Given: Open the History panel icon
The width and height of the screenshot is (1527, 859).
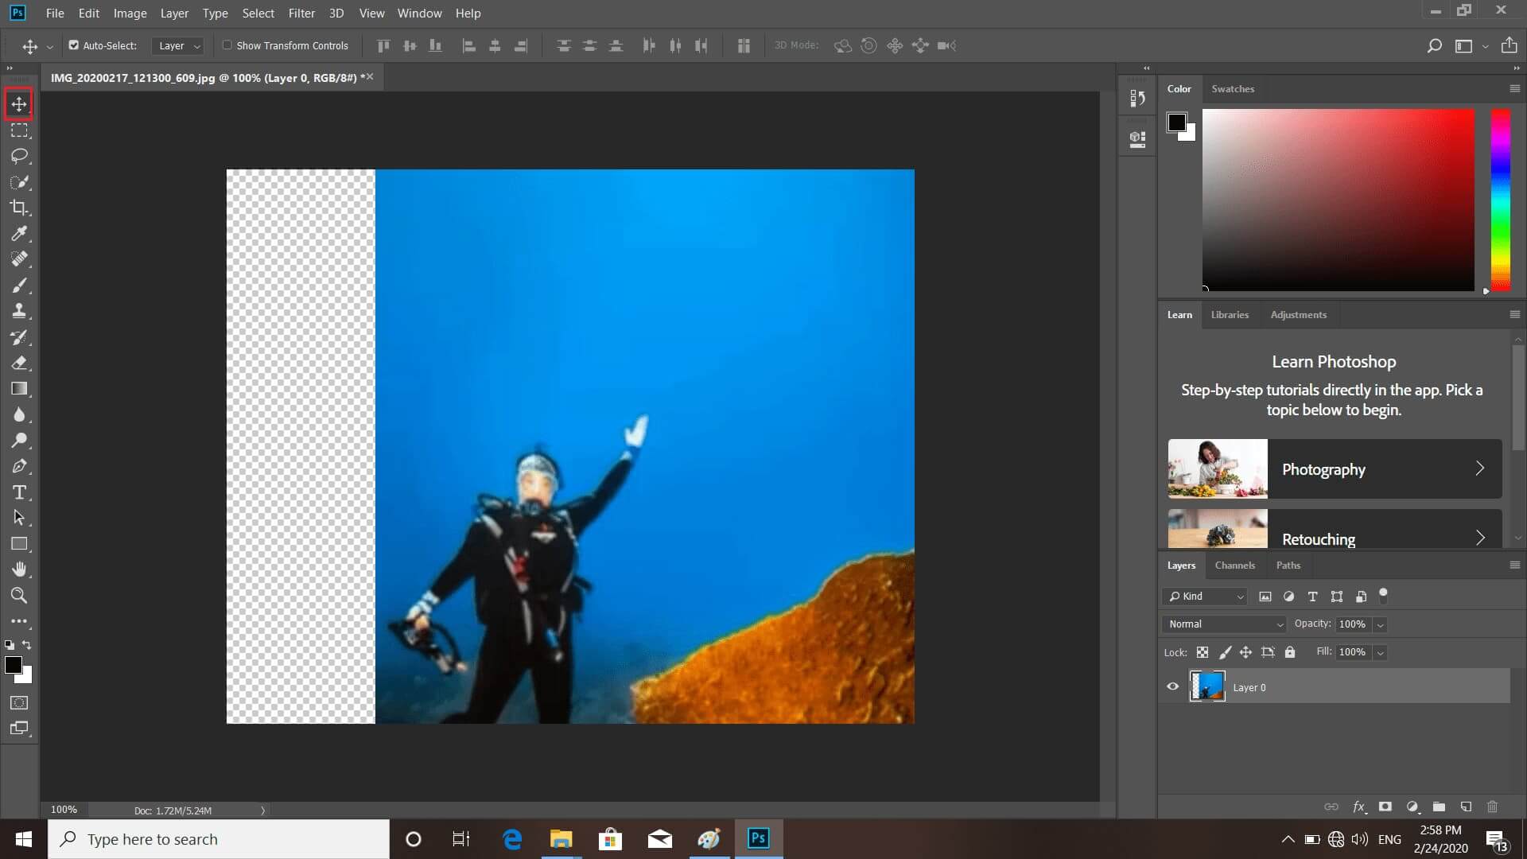Looking at the screenshot, I should pyautogui.click(x=1137, y=99).
